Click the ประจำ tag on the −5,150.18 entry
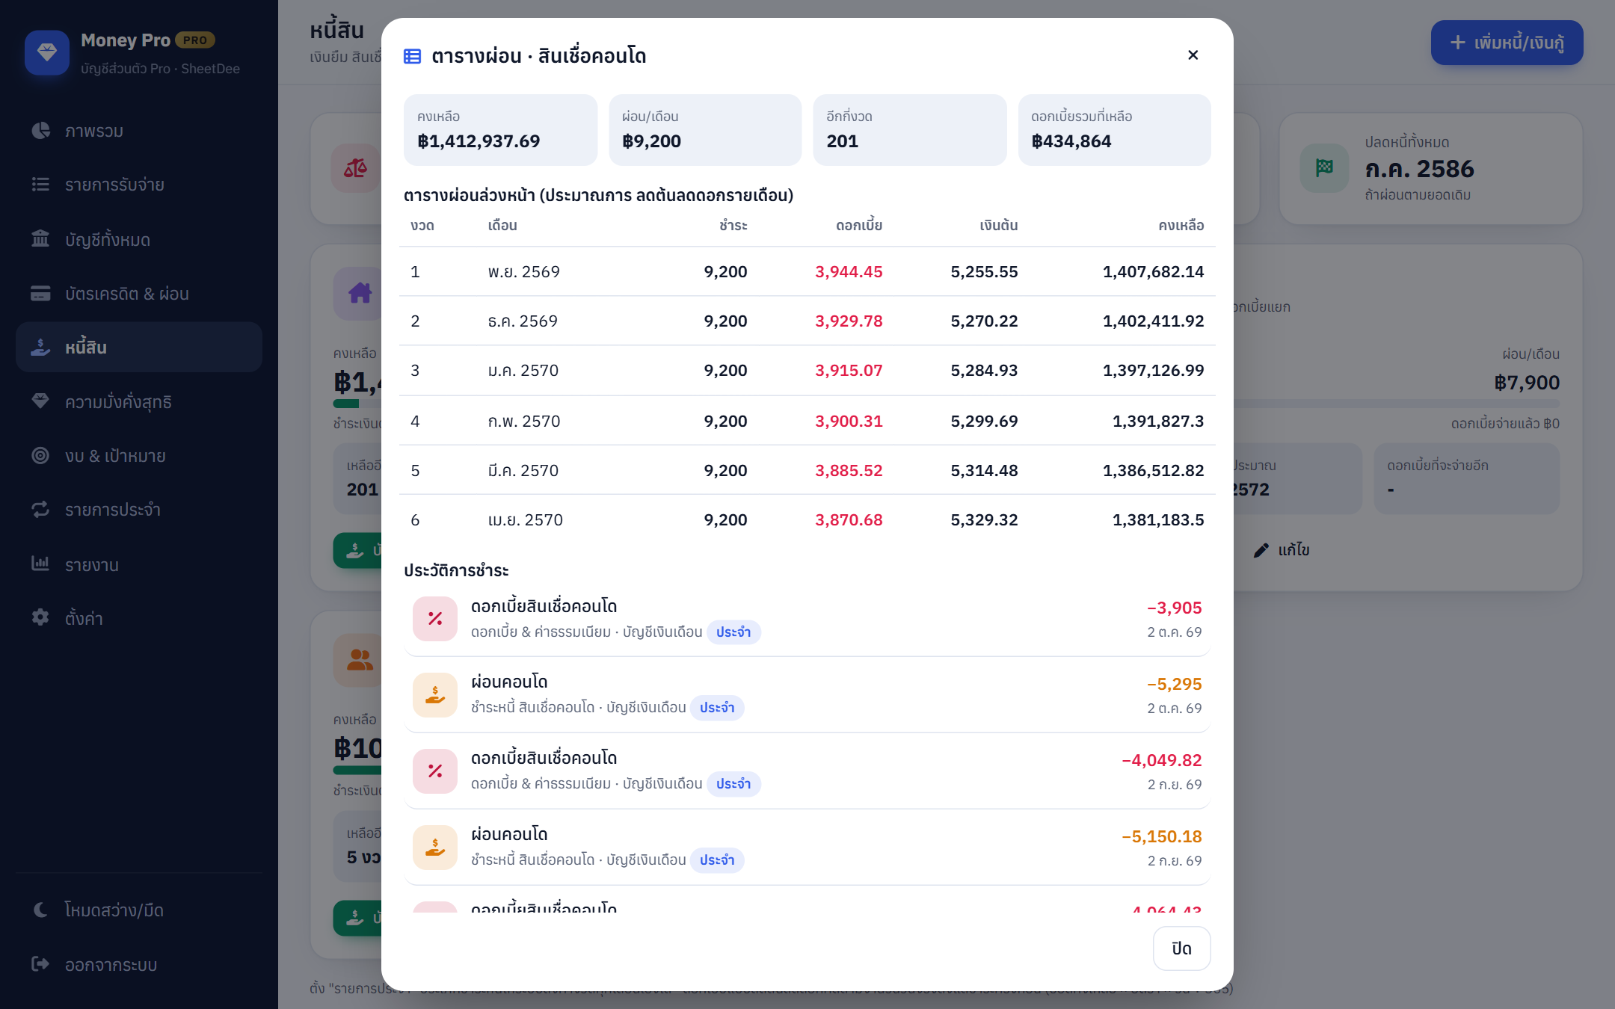This screenshot has width=1615, height=1009. [x=717, y=860]
